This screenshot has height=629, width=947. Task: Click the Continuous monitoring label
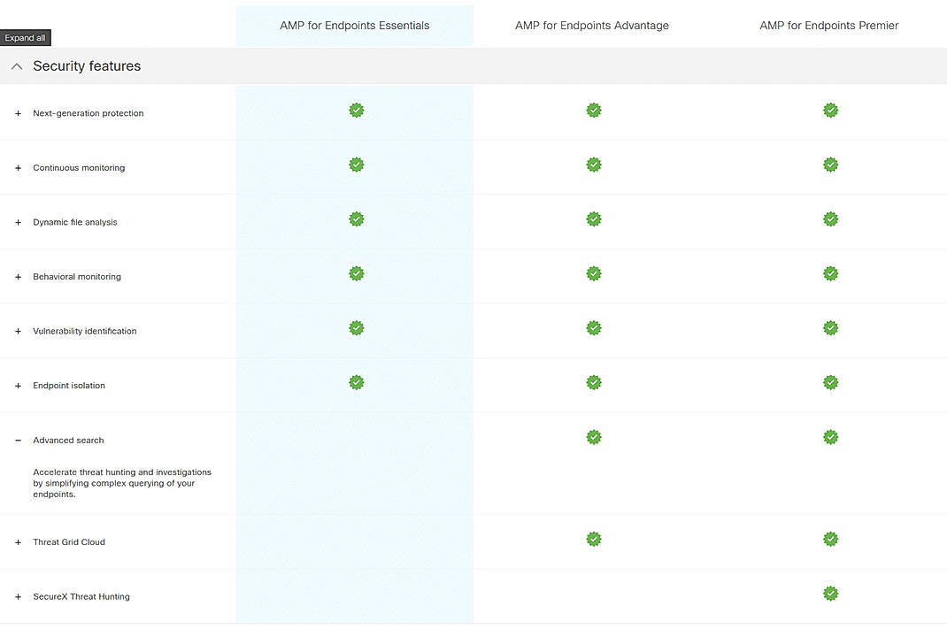point(79,168)
